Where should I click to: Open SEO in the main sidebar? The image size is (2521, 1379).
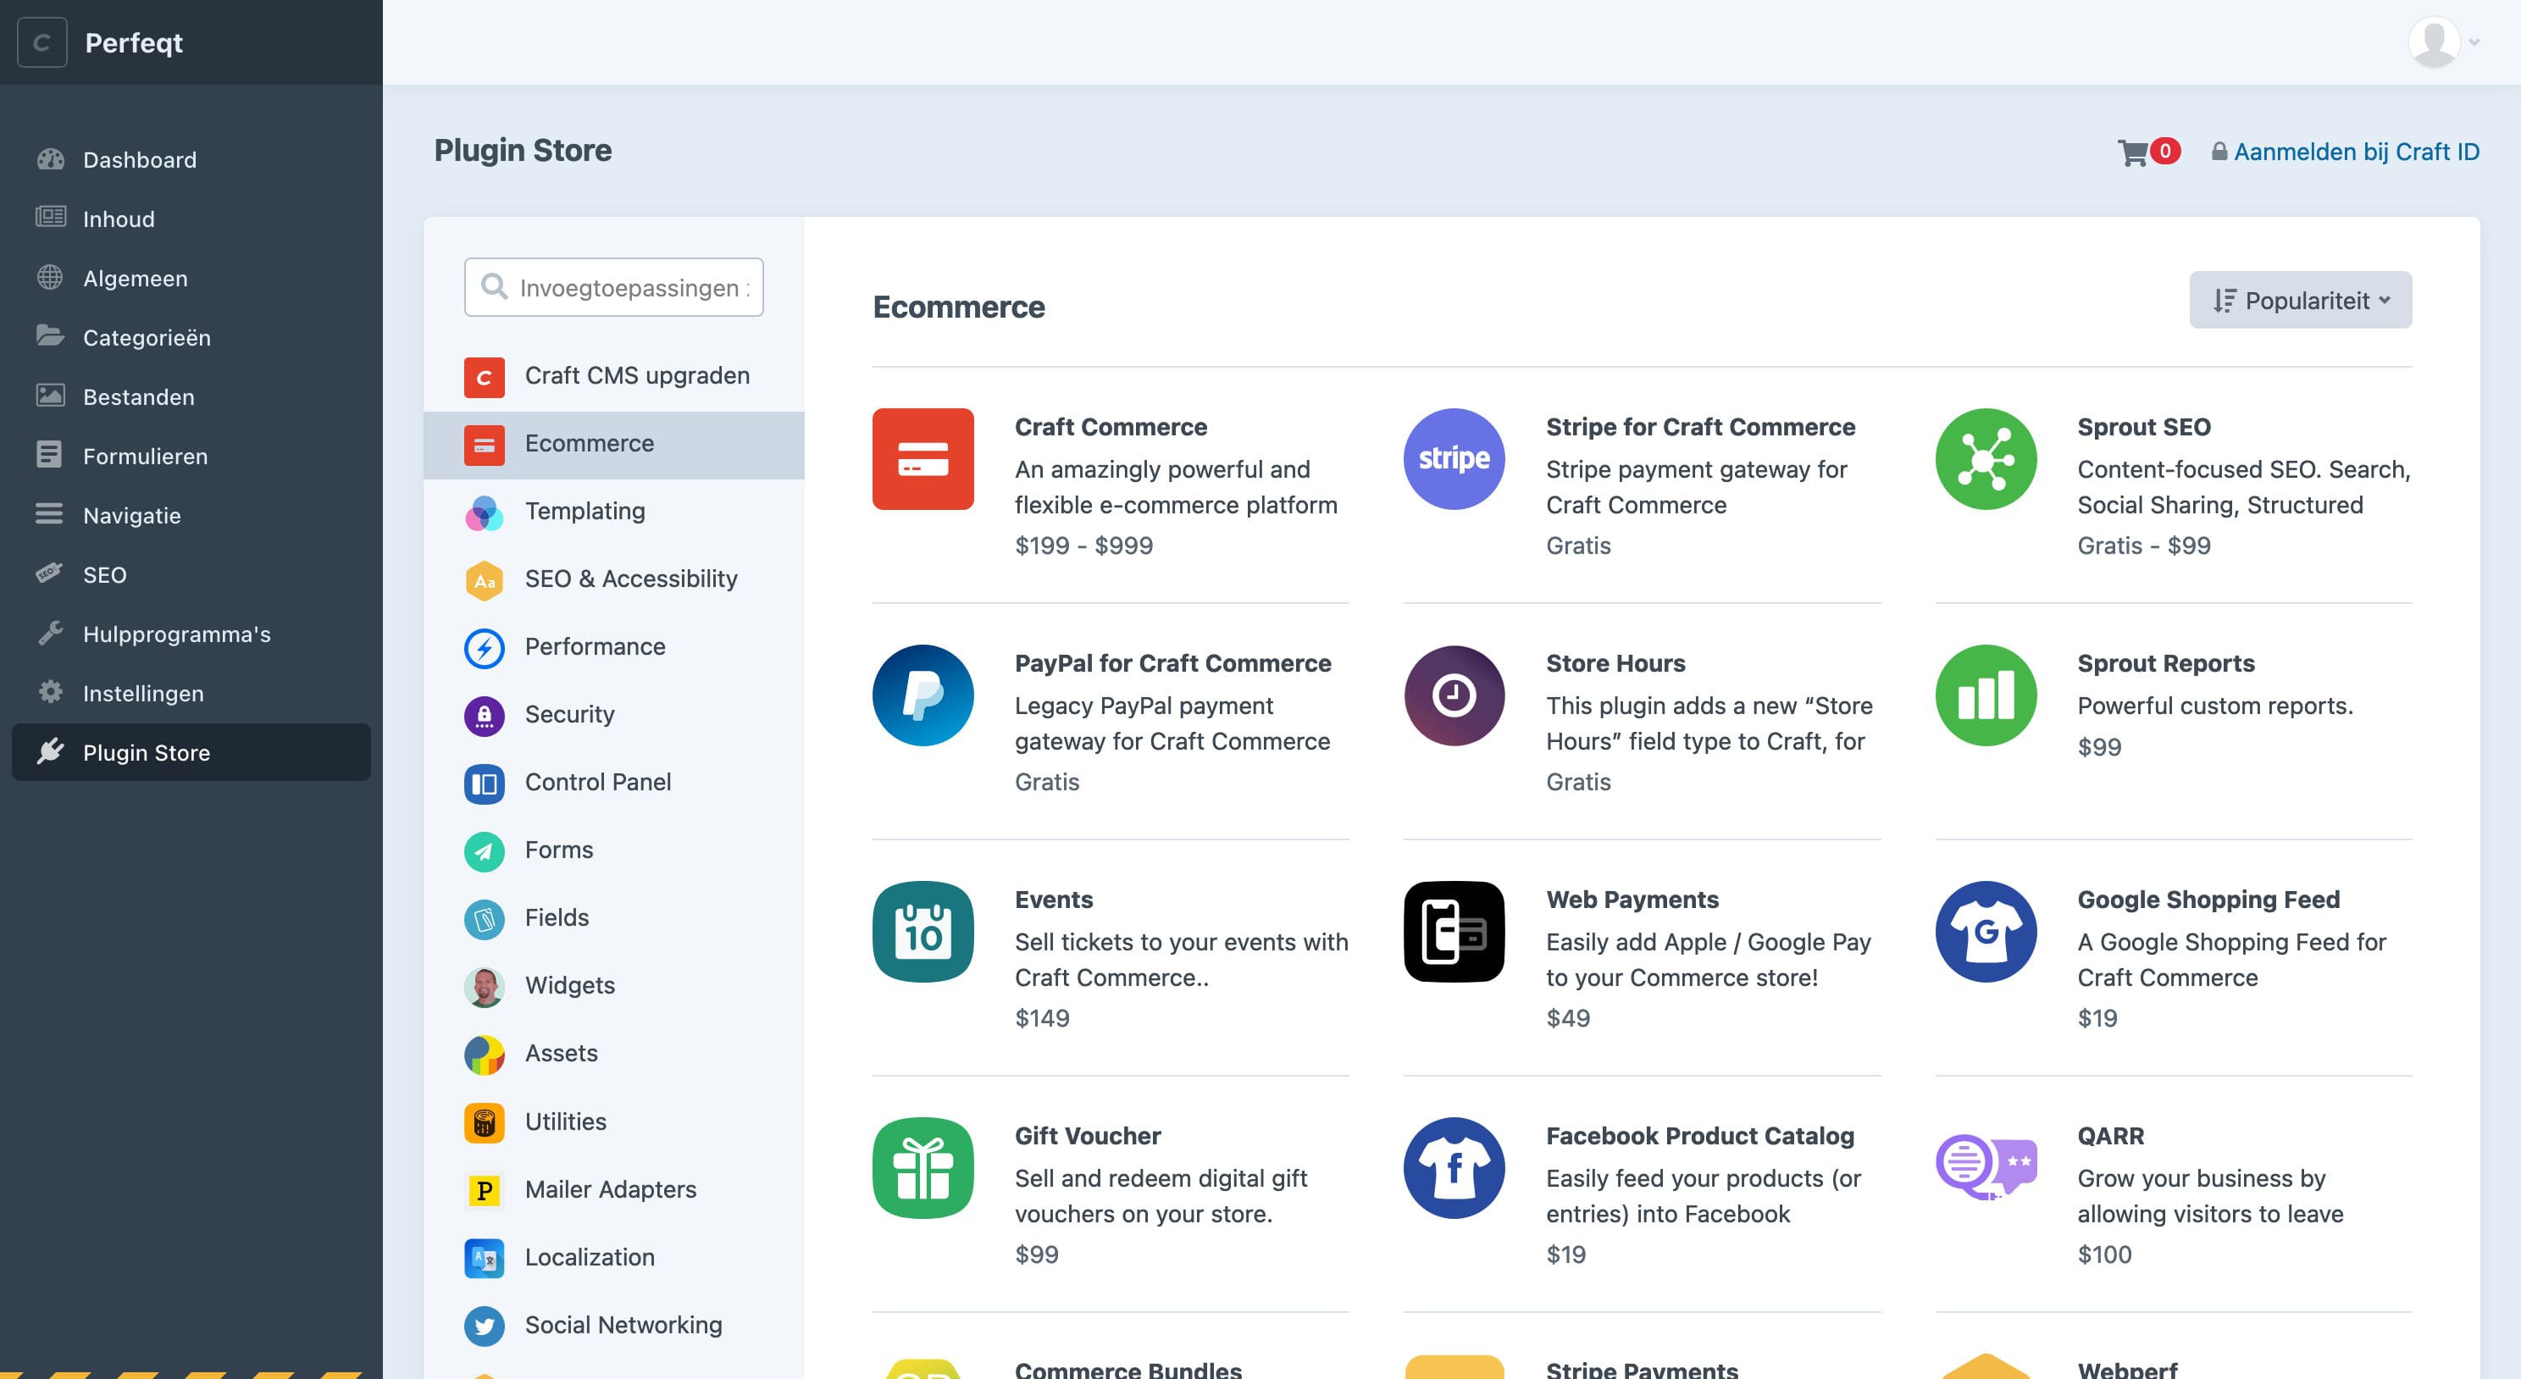(x=191, y=574)
